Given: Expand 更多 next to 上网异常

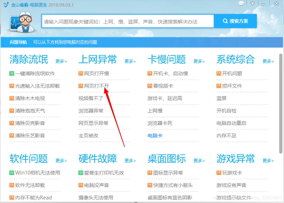Looking at the screenshot, I should click(x=130, y=61).
